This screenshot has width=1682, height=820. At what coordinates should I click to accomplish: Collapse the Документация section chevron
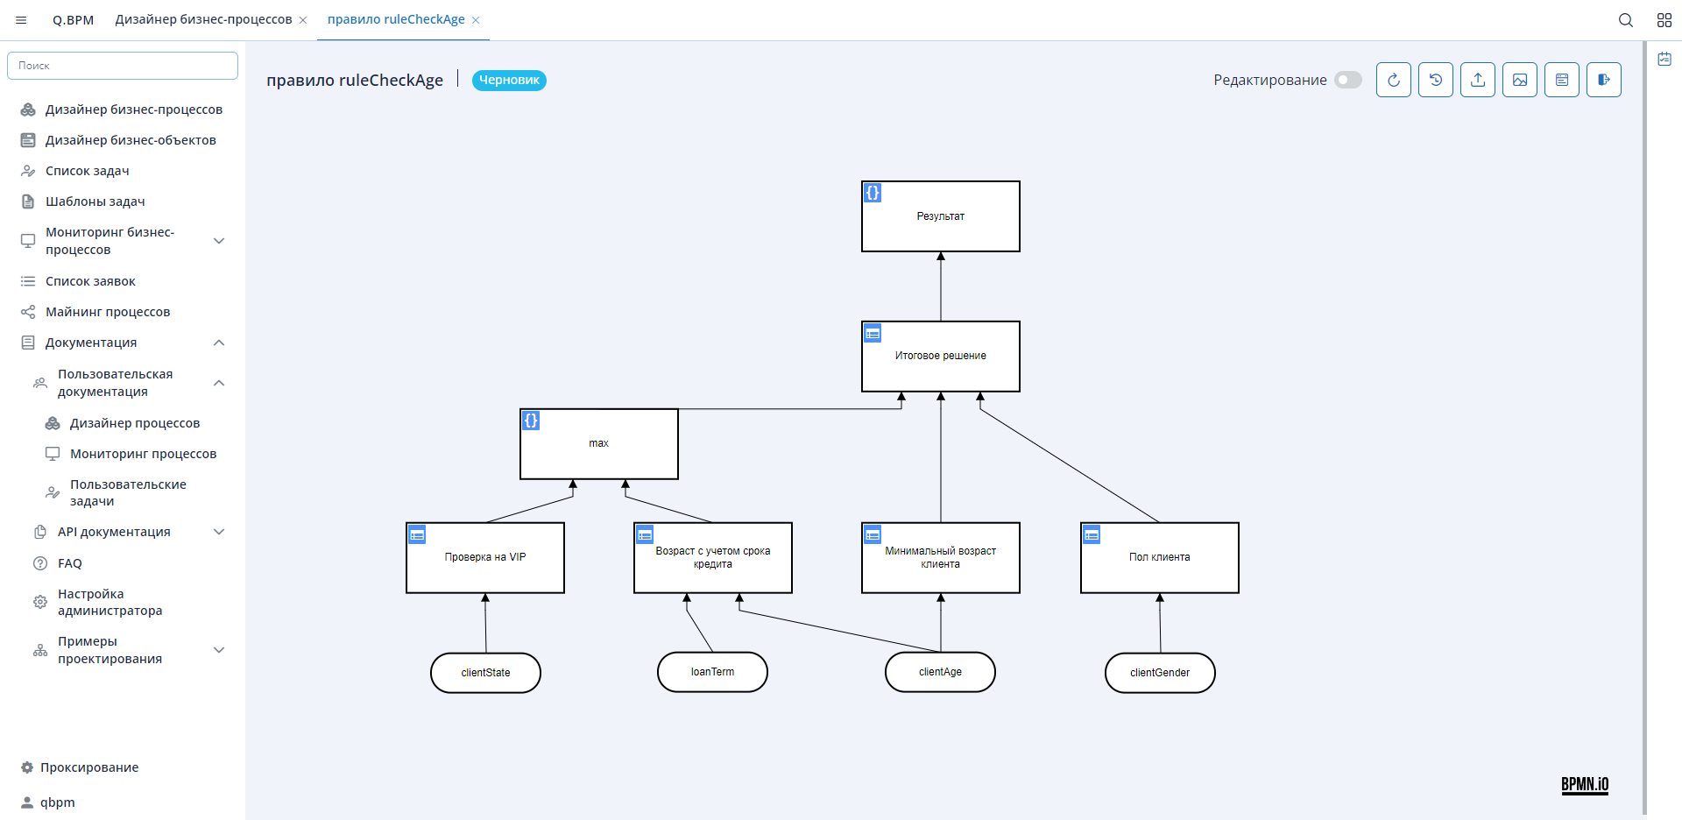(x=219, y=343)
